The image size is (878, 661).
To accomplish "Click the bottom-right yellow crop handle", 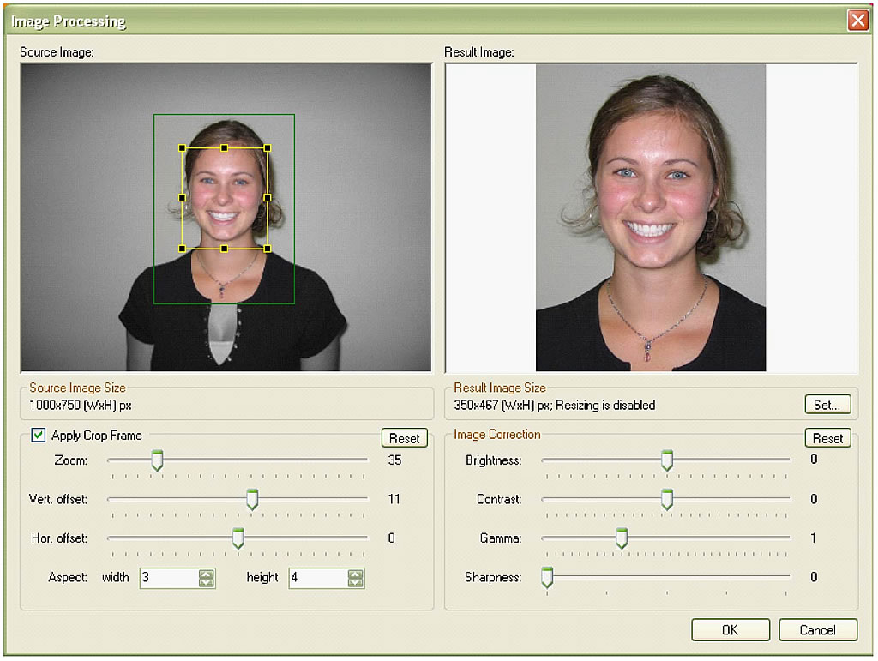I will tap(268, 249).
